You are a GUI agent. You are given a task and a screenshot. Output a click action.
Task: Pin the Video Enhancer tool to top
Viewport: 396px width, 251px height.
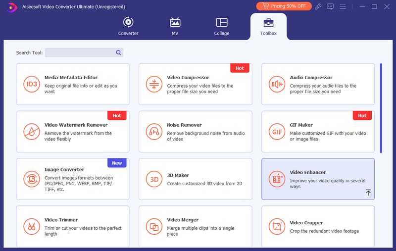coord(368,193)
